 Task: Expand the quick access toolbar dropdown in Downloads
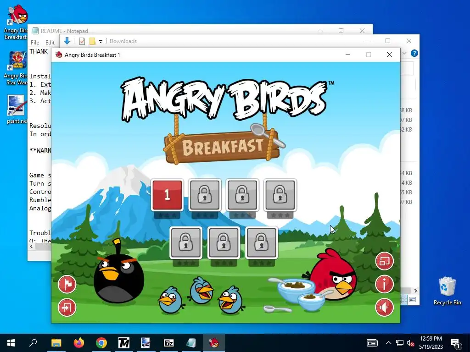(101, 42)
